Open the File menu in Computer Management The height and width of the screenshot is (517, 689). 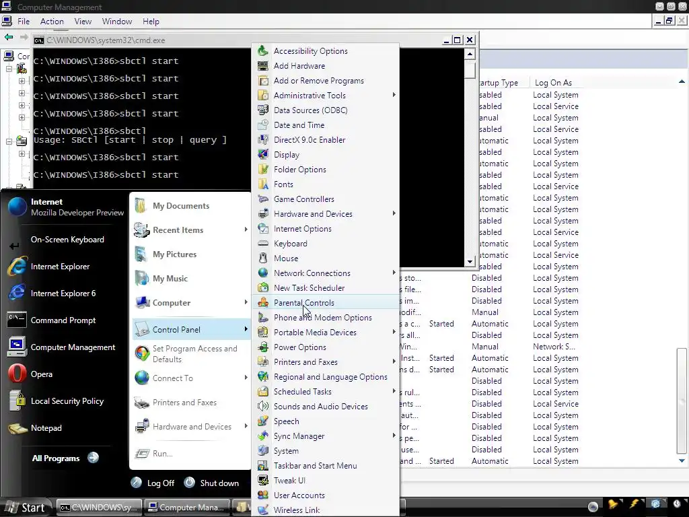point(24,21)
